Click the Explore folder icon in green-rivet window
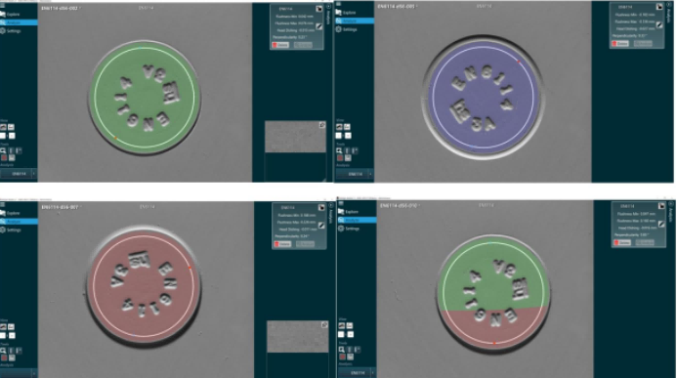 (3, 15)
